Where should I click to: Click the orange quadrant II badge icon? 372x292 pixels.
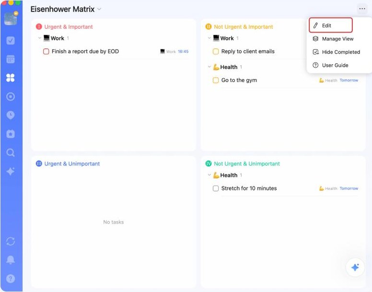(x=209, y=26)
